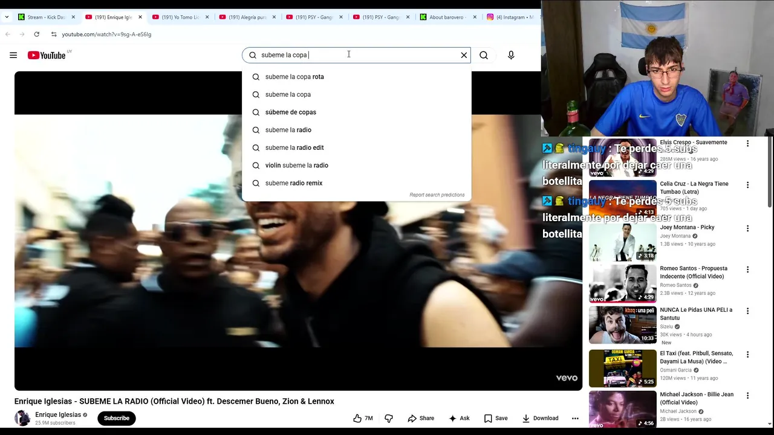Click the Download button

point(540,418)
